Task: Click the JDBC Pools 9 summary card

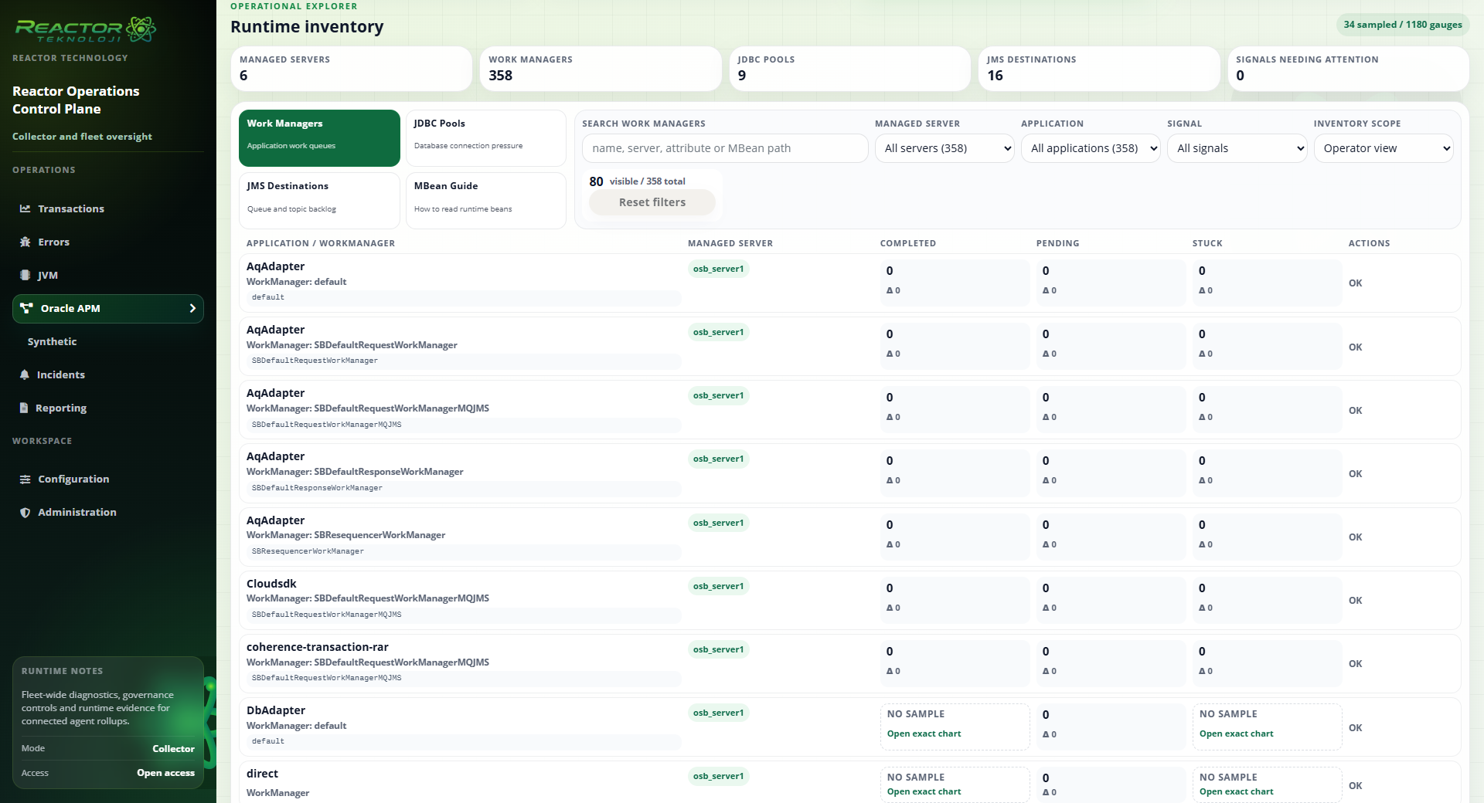Action: [849, 69]
